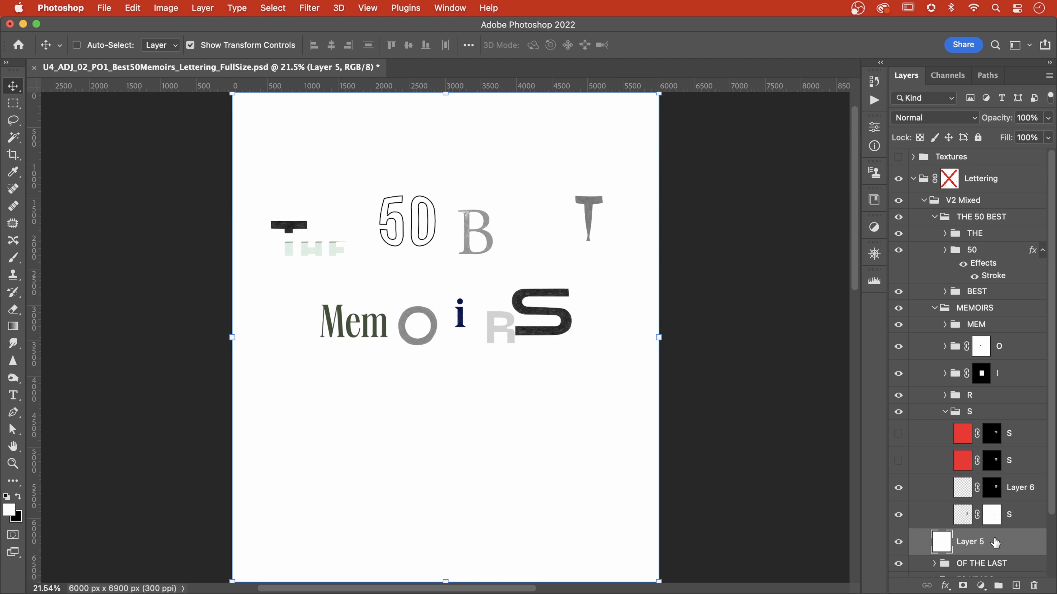Open the Layer menu
The width and height of the screenshot is (1057, 594).
coord(202,8)
